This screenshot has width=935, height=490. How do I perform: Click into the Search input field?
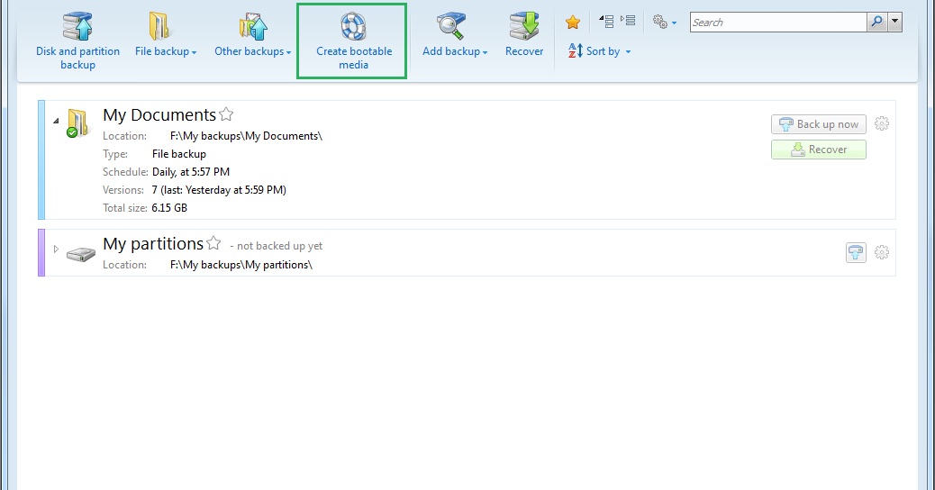point(778,22)
